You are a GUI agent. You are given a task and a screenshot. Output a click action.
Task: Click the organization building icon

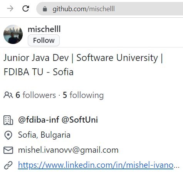[x=8, y=120]
